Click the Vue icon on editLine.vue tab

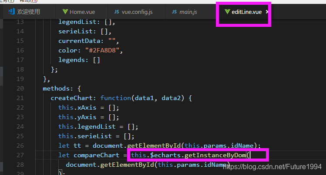click(x=227, y=12)
